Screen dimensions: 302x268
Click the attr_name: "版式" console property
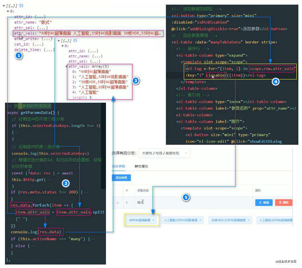click(x=33, y=22)
